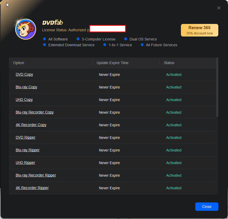The height and width of the screenshot is (219, 228).
Task: Click the blue Close button
Action: [x=207, y=206]
